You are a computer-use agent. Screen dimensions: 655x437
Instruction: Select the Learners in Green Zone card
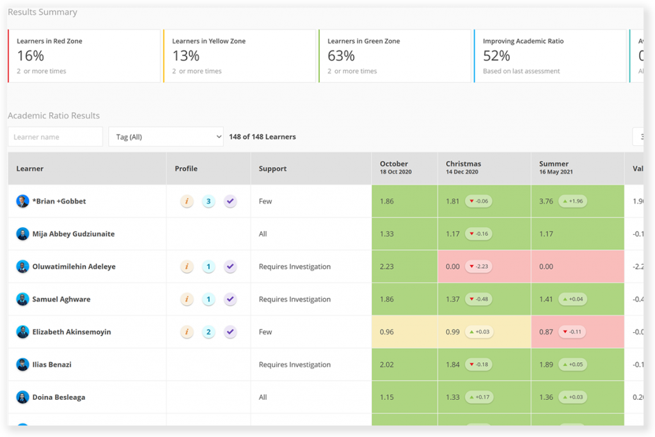click(395, 56)
